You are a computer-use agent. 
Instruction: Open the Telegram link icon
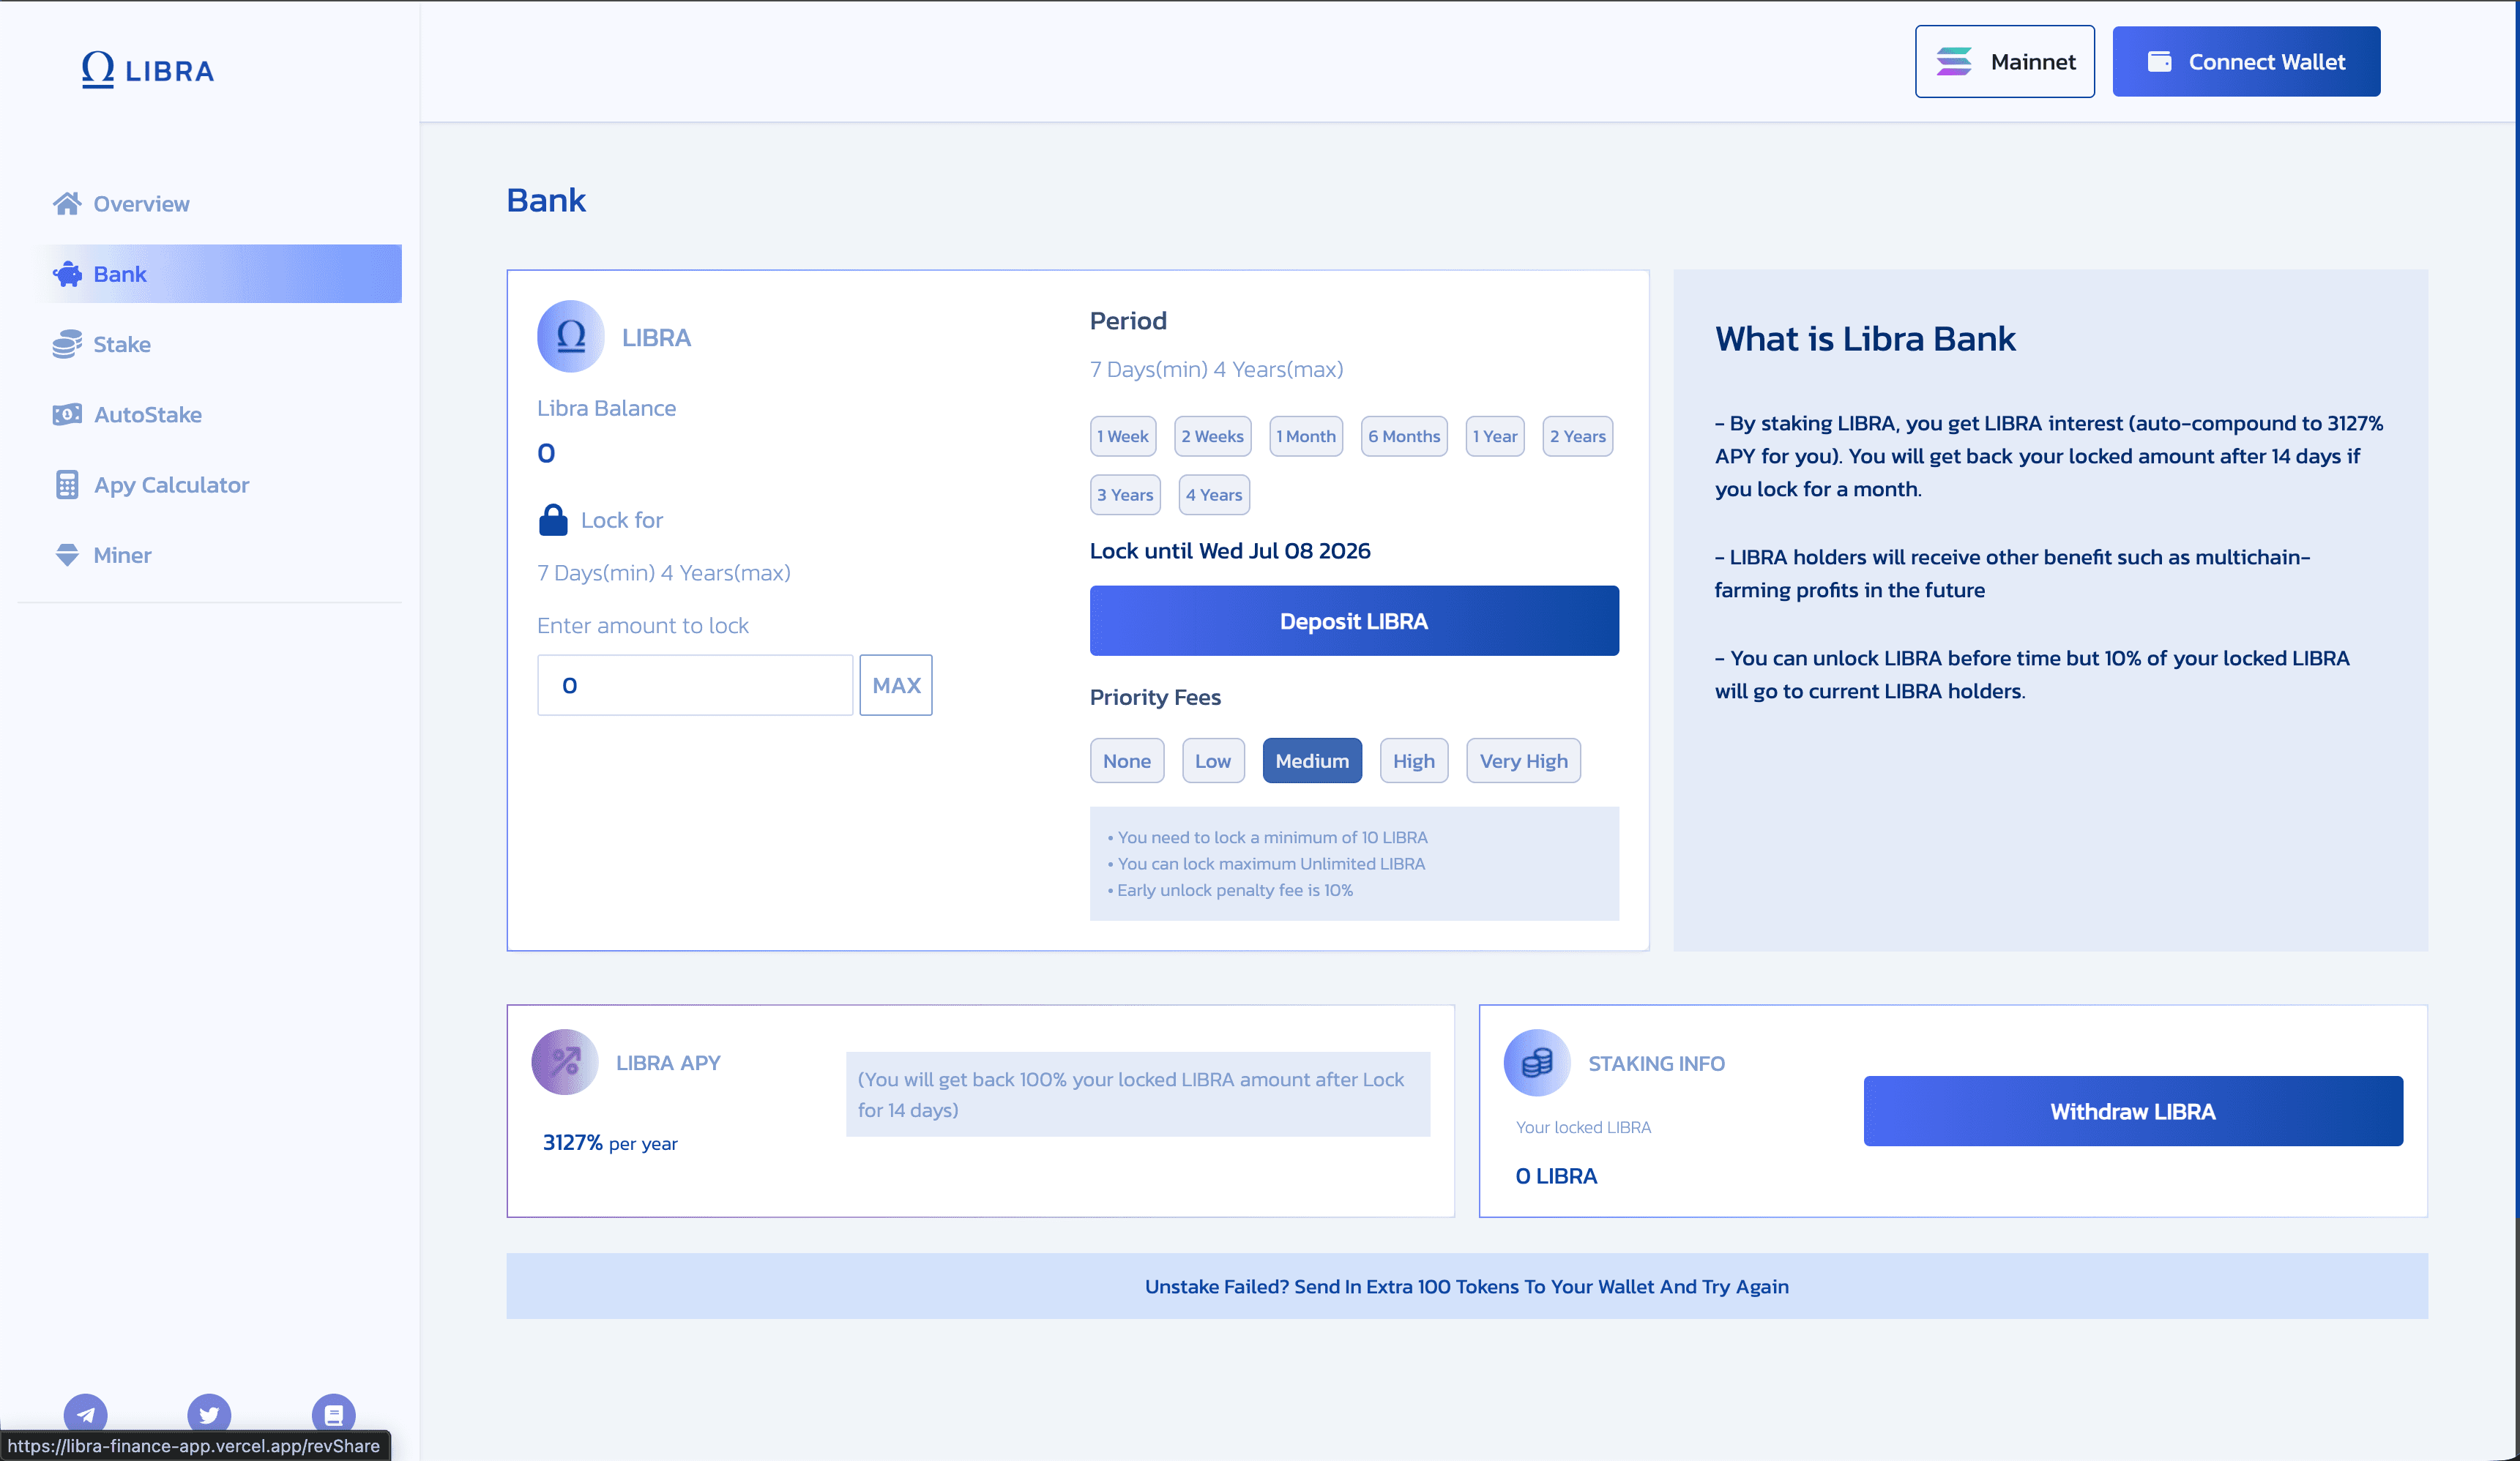pos(85,1414)
